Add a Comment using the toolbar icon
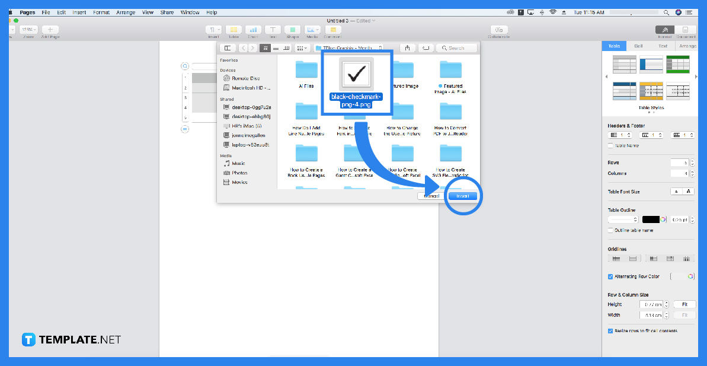The height and width of the screenshot is (366, 707). 332,30
